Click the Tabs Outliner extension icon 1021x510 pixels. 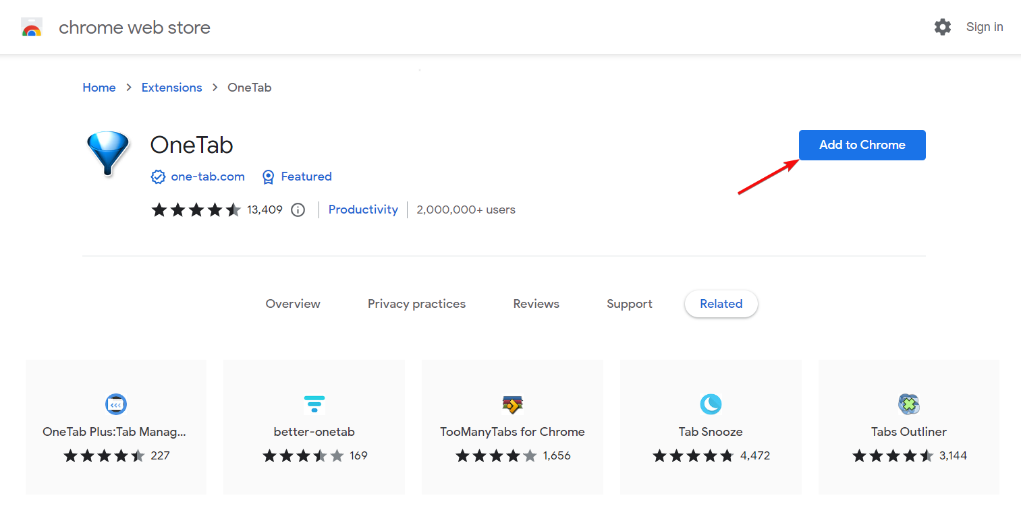(x=909, y=404)
